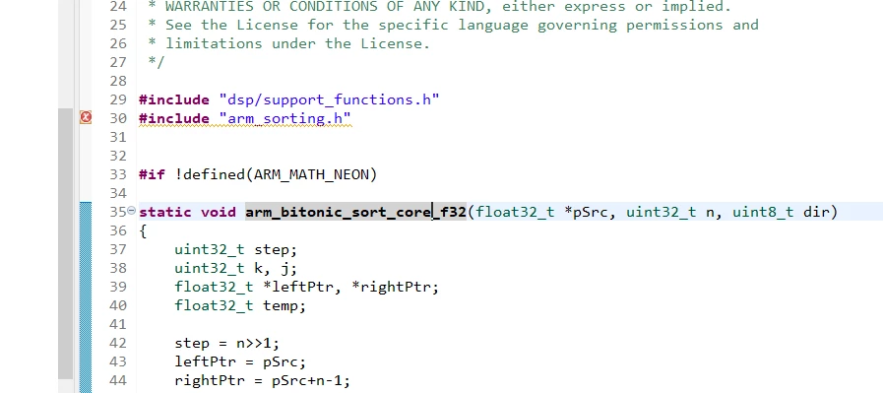Click the "arm_sorting.h" include string
This screenshot has height=393, width=883.
pos(284,118)
